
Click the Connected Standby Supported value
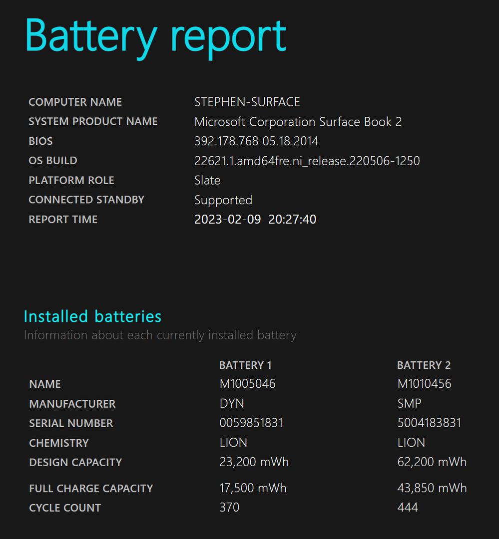click(x=223, y=200)
